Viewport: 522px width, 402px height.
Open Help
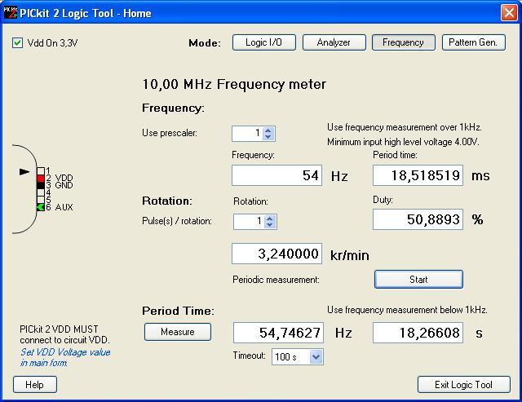pos(35,385)
